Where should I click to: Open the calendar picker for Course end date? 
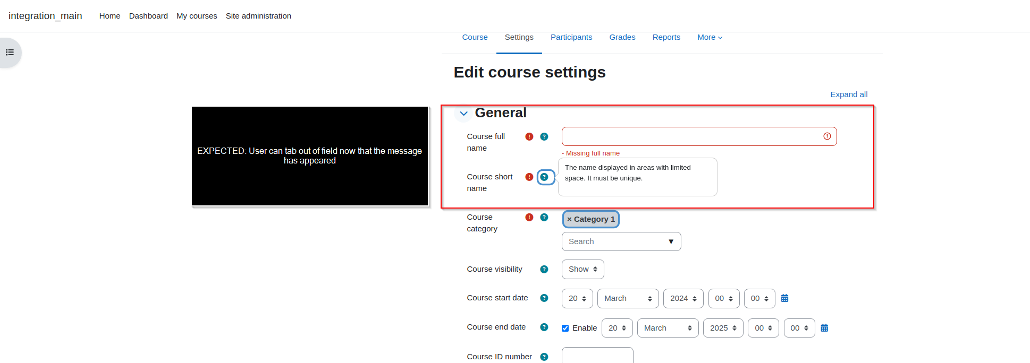point(824,328)
